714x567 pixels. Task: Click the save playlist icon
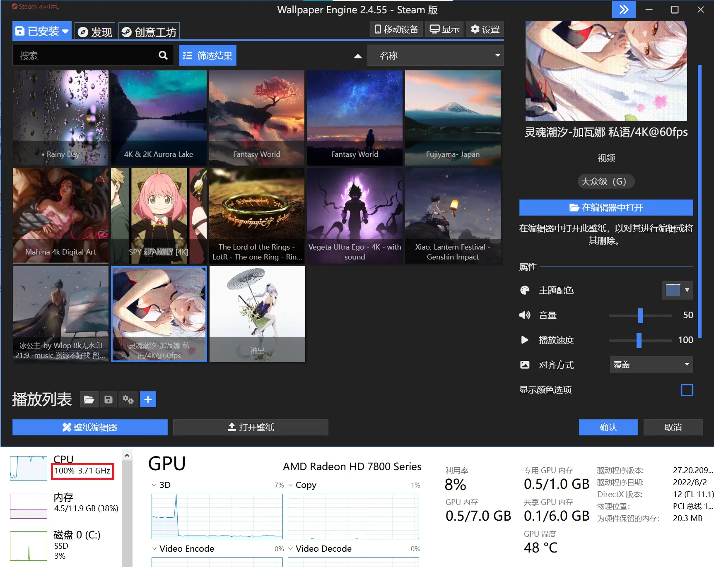click(109, 399)
